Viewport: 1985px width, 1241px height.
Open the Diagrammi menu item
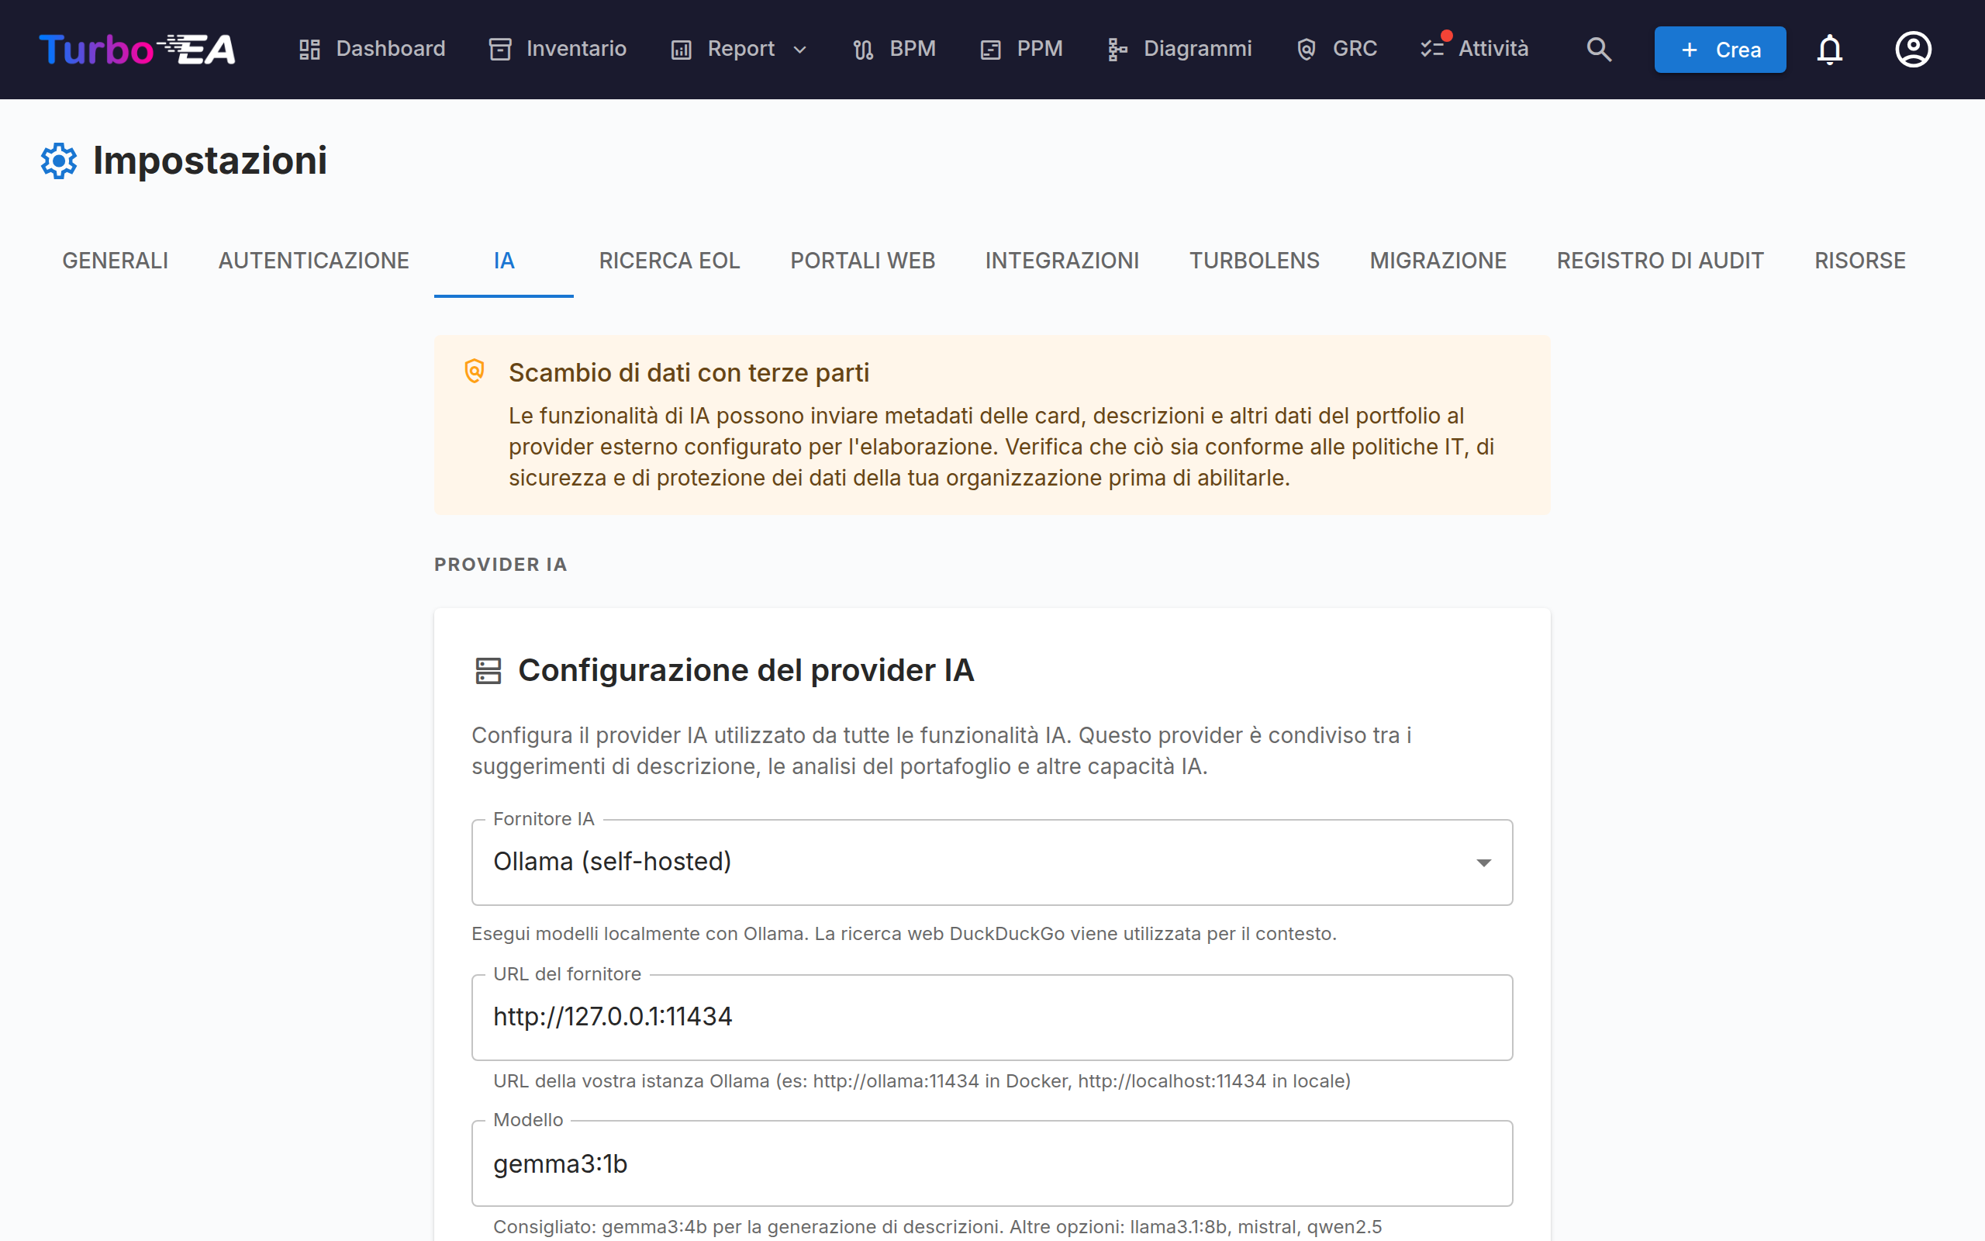(x=1179, y=49)
